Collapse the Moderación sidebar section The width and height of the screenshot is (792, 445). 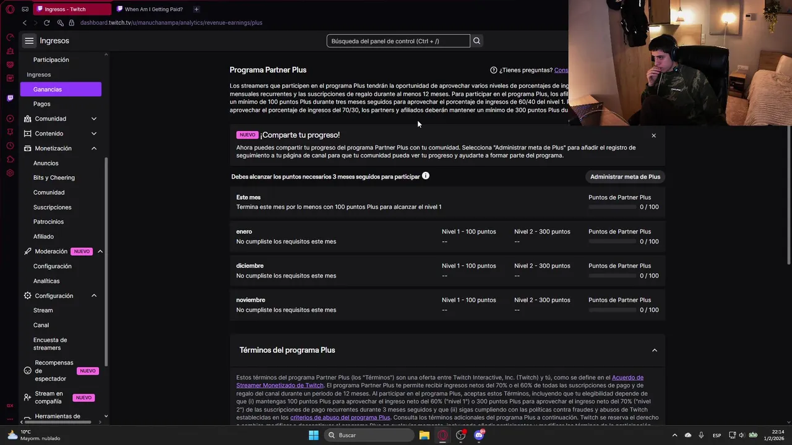point(100,252)
